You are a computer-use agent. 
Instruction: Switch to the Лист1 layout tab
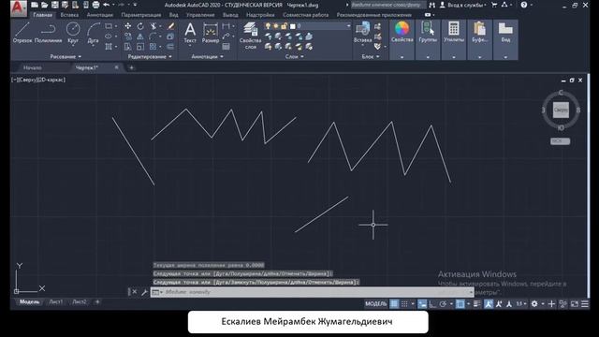[x=56, y=301]
